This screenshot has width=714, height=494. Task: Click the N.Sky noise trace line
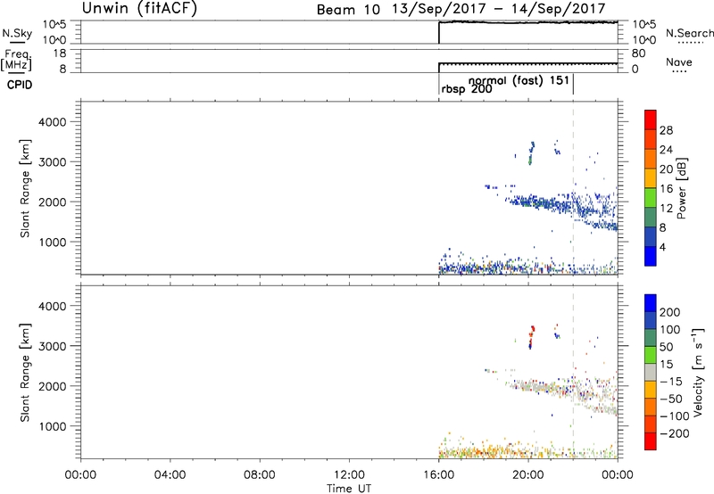click(x=528, y=22)
